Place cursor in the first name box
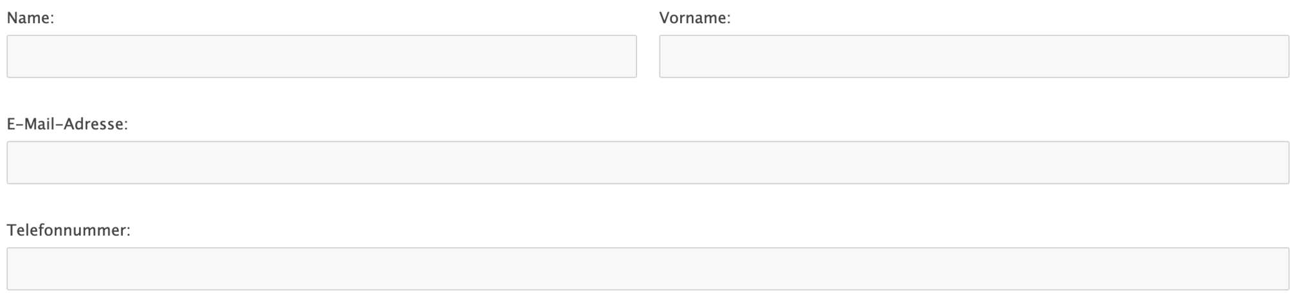 [974, 57]
